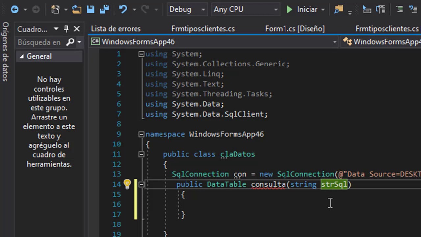Start debugging with the green play icon

(x=289, y=9)
